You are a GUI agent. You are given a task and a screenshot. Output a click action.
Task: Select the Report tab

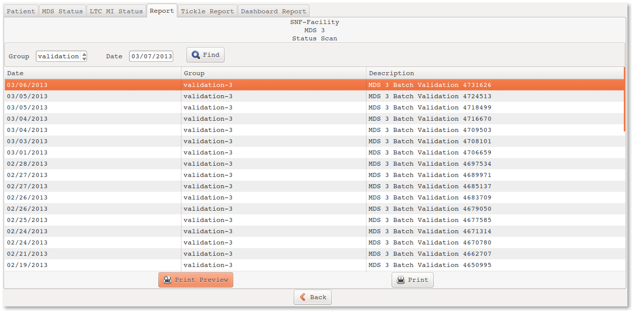coord(162,10)
